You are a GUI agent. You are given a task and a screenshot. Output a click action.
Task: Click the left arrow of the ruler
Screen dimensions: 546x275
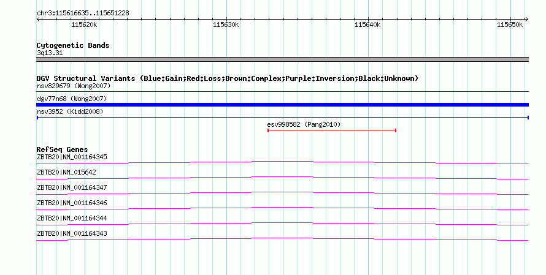[x=38, y=19]
